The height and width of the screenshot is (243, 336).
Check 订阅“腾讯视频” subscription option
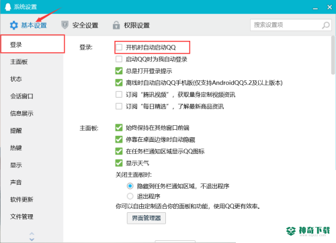click(x=119, y=94)
